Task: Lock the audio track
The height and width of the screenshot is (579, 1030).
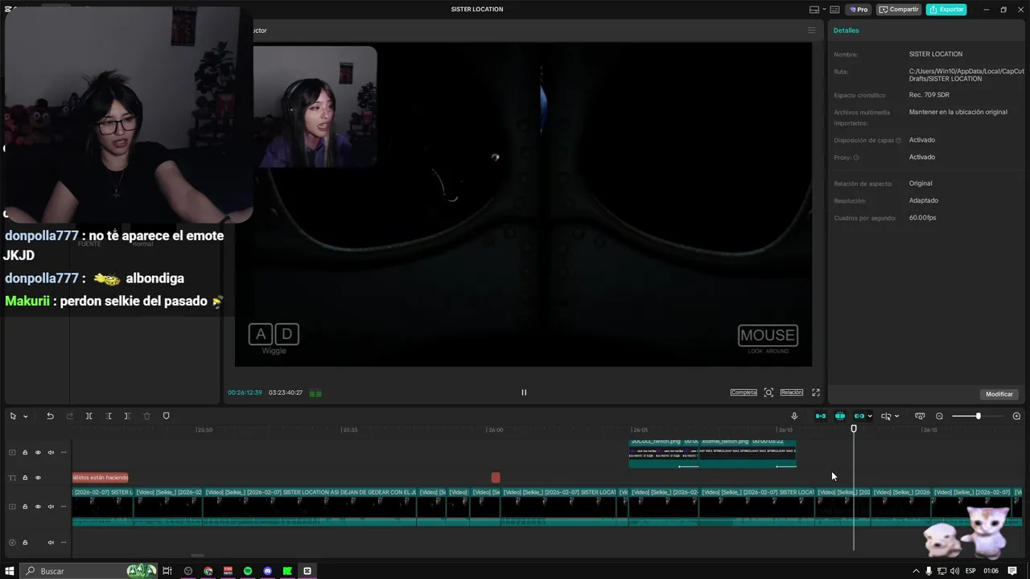Action: [x=25, y=542]
